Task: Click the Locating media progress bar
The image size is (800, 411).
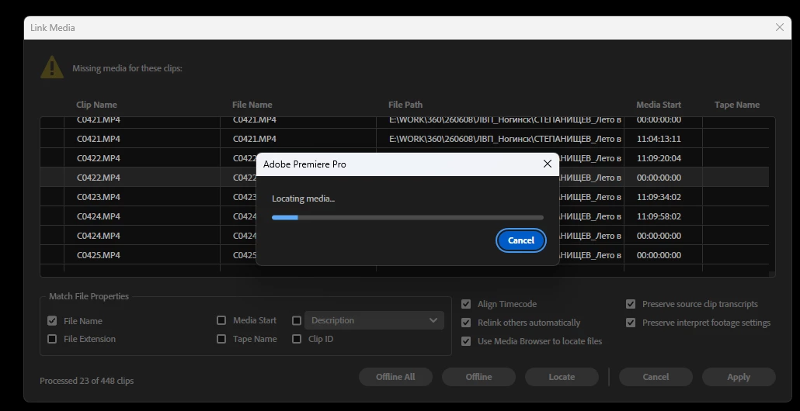Action: 407,217
